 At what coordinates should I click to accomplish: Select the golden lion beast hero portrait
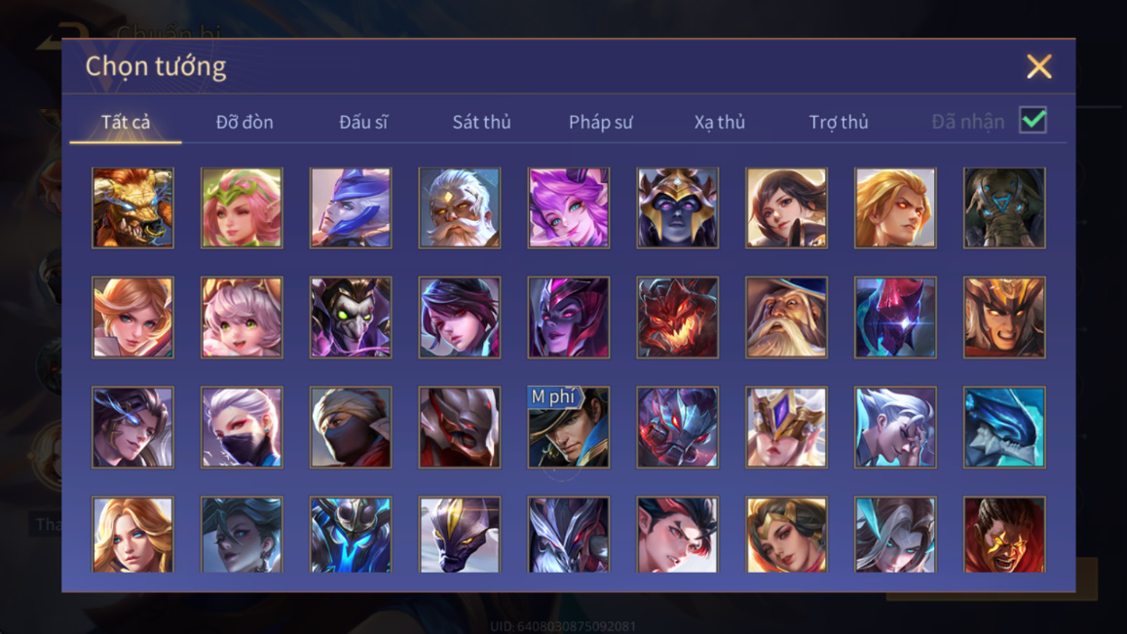point(133,208)
